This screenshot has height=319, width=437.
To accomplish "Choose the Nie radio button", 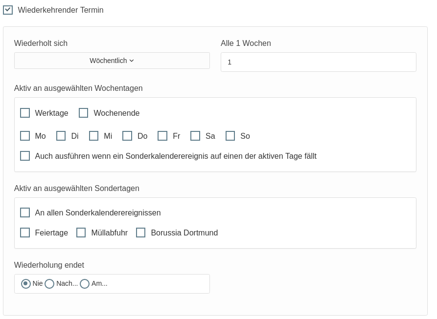I will (26, 283).
